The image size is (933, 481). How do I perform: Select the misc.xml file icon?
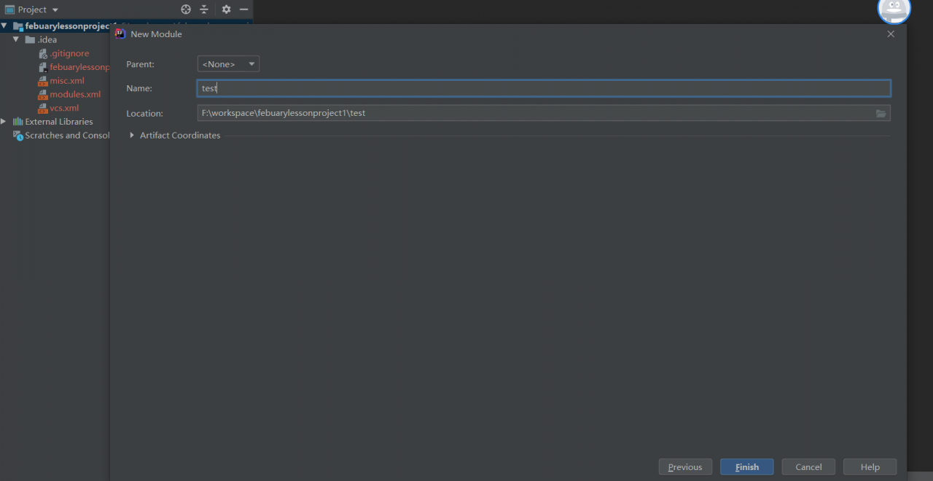42,80
